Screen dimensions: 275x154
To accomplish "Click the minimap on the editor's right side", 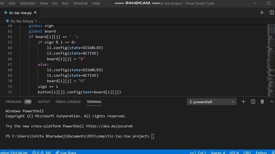I will coord(271,60).
